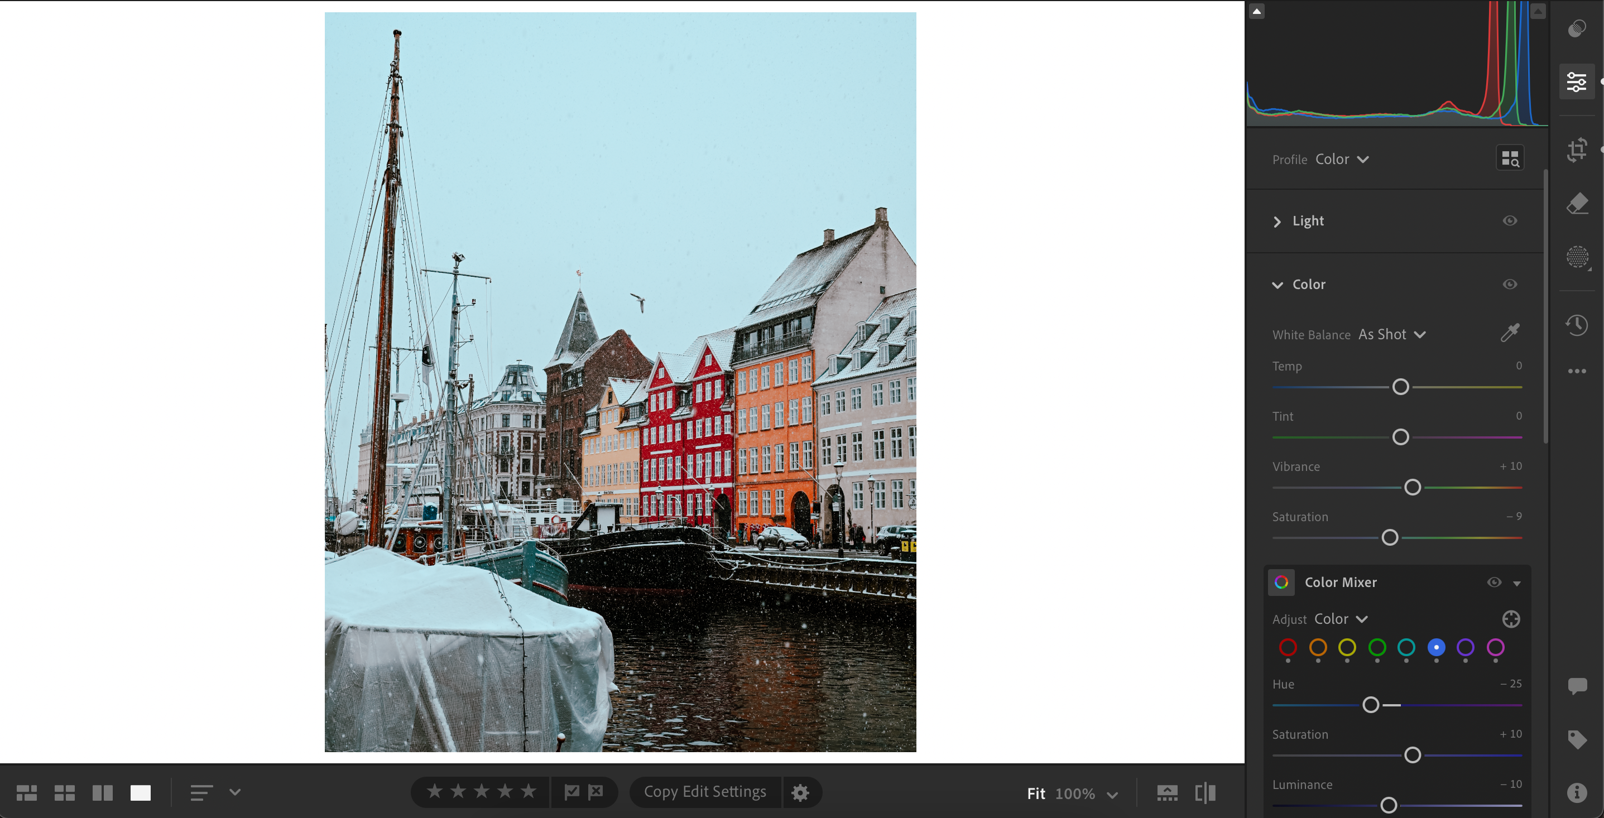1604x818 pixels.
Task: Select the Masking tool
Action: (1578, 257)
